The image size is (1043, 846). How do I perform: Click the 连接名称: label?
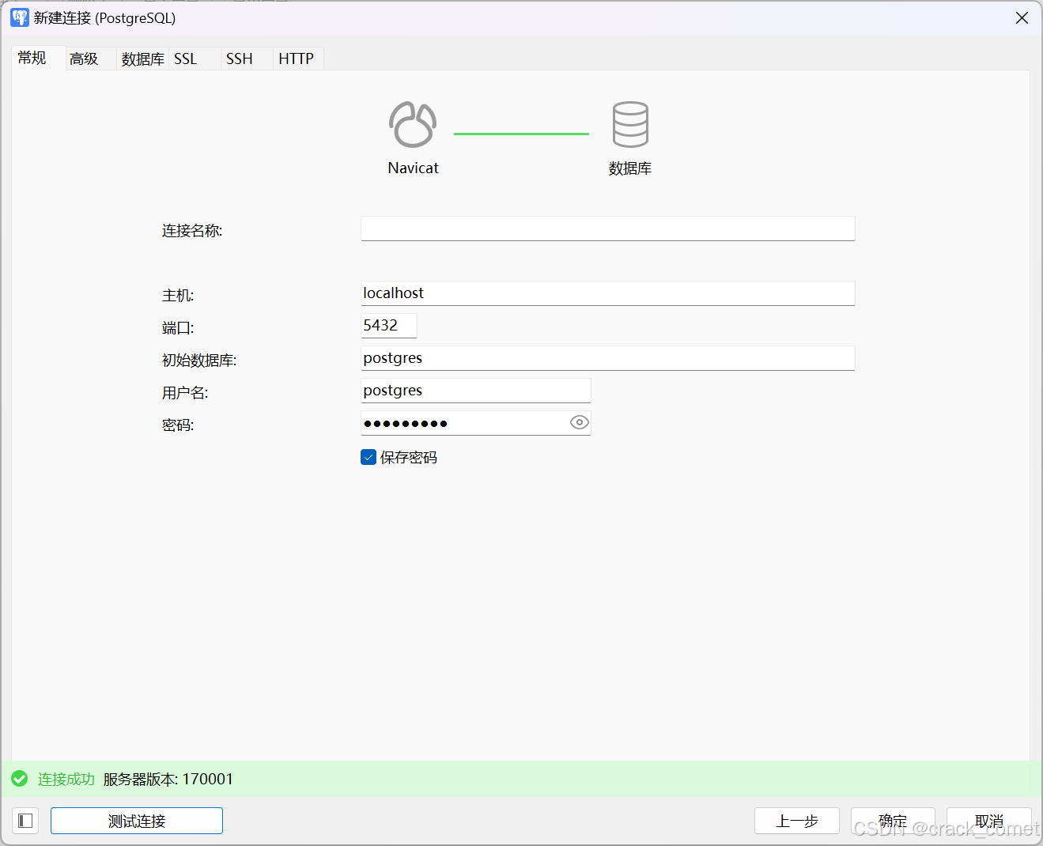coord(192,230)
